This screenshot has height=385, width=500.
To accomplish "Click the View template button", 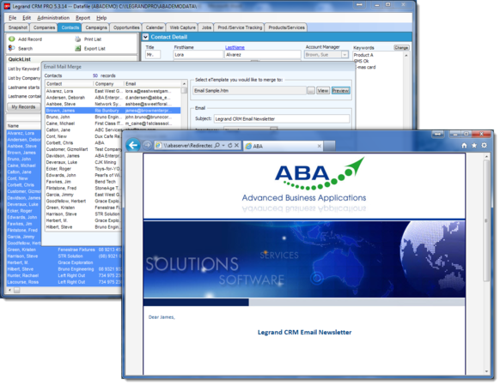I will [323, 91].
